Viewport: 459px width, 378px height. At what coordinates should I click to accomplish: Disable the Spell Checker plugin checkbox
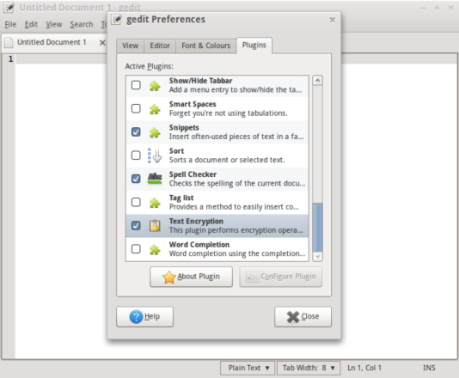pos(136,179)
